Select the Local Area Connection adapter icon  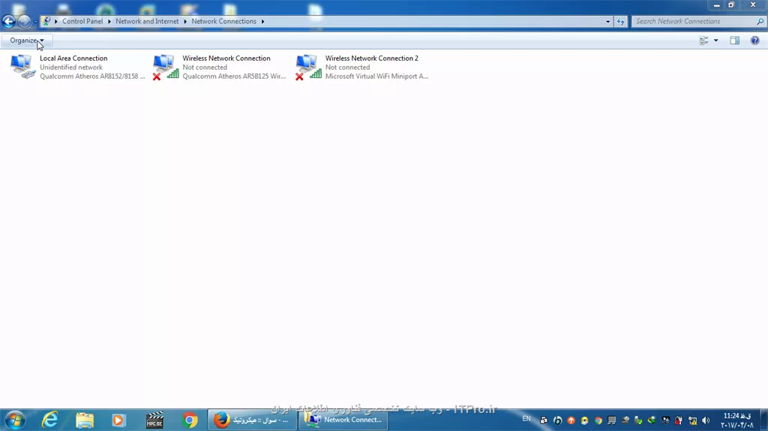tap(22, 67)
